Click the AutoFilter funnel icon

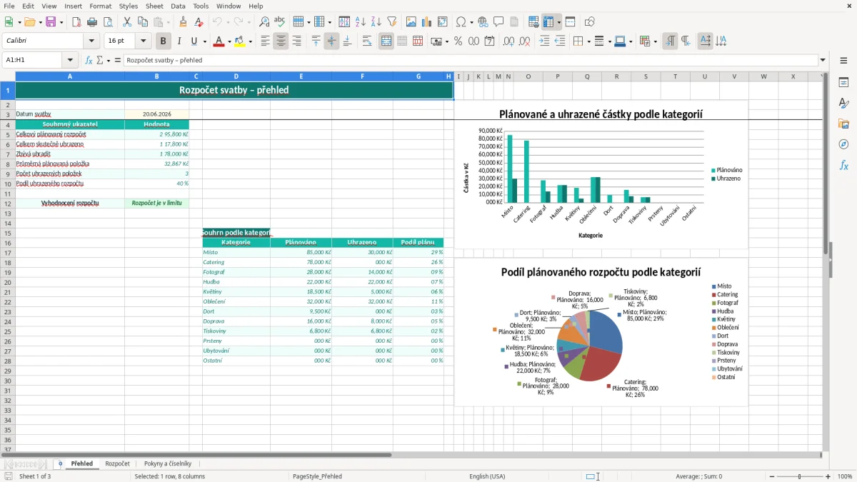(x=392, y=22)
